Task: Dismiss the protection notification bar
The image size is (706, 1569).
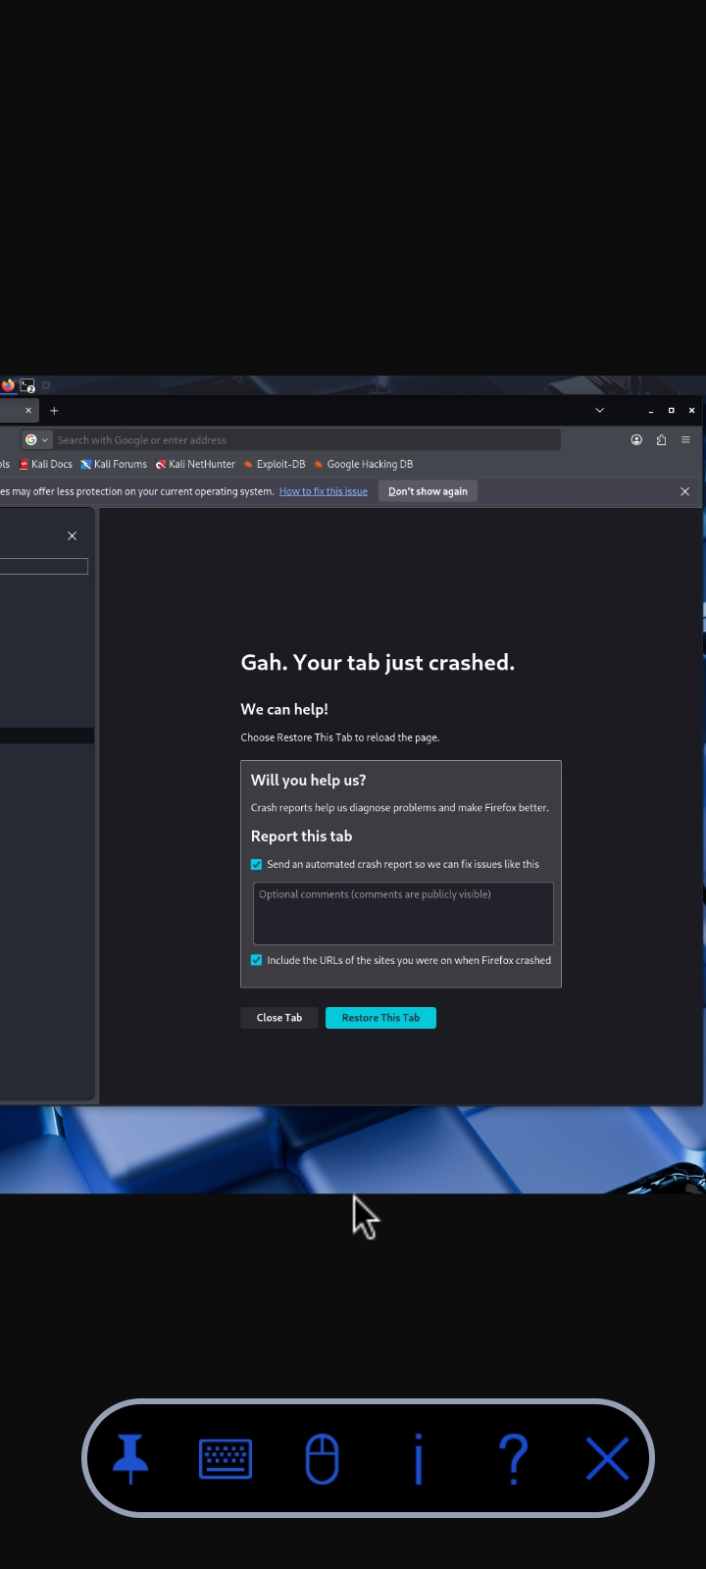Action: pyautogui.click(x=684, y=491)
